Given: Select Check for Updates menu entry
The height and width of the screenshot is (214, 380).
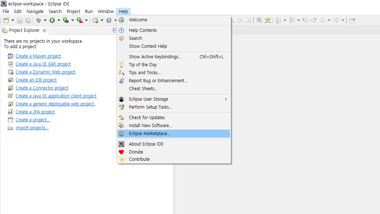Looking at the screenshot, I should 174,118.
